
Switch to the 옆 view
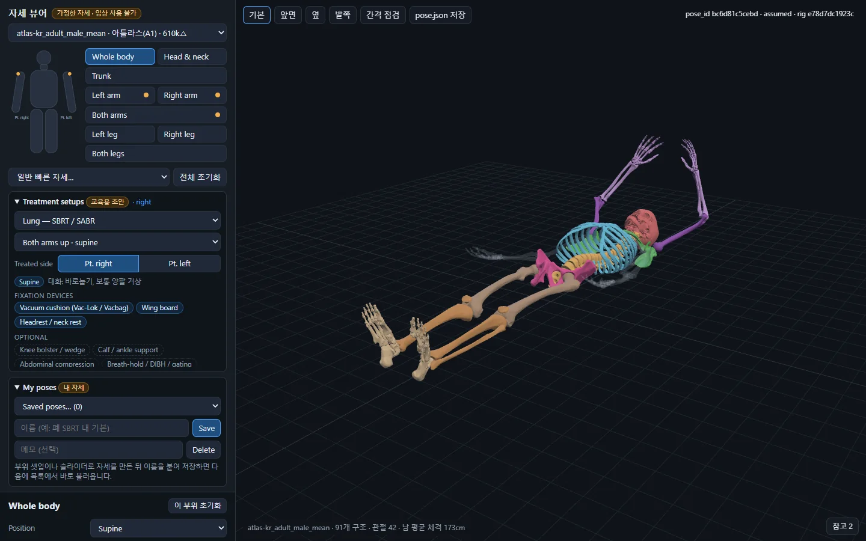click(315, 15)
